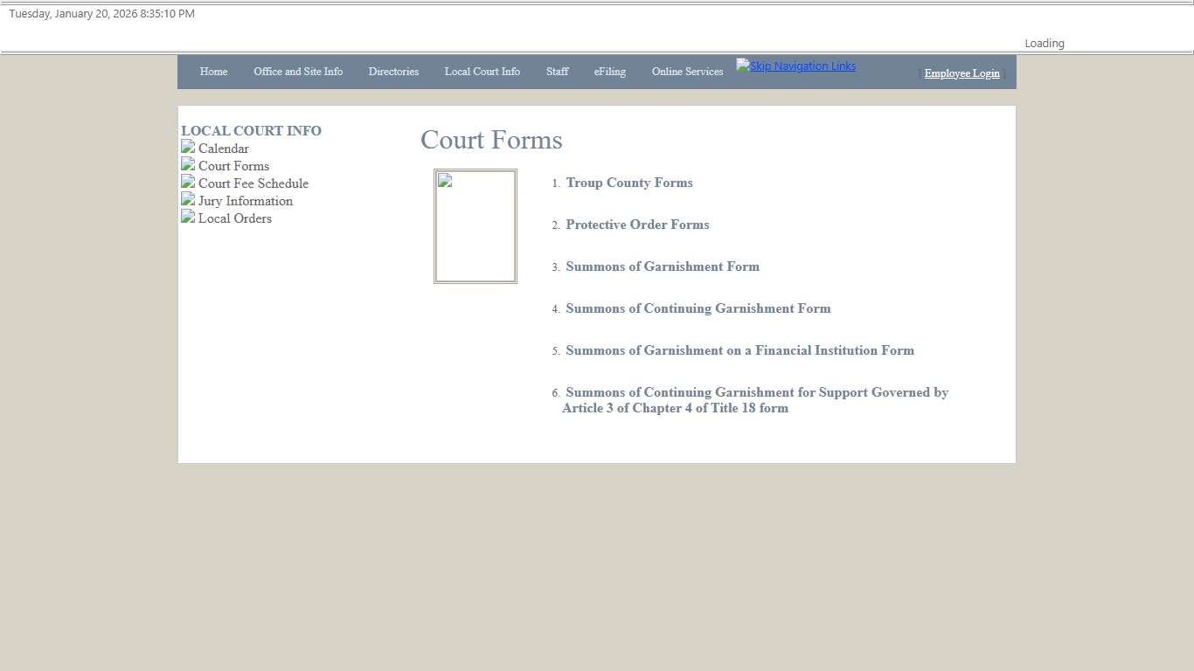Open the Office and Site Info menu
Viewport: 1194px width, 671px height.
tap(298, 72)
